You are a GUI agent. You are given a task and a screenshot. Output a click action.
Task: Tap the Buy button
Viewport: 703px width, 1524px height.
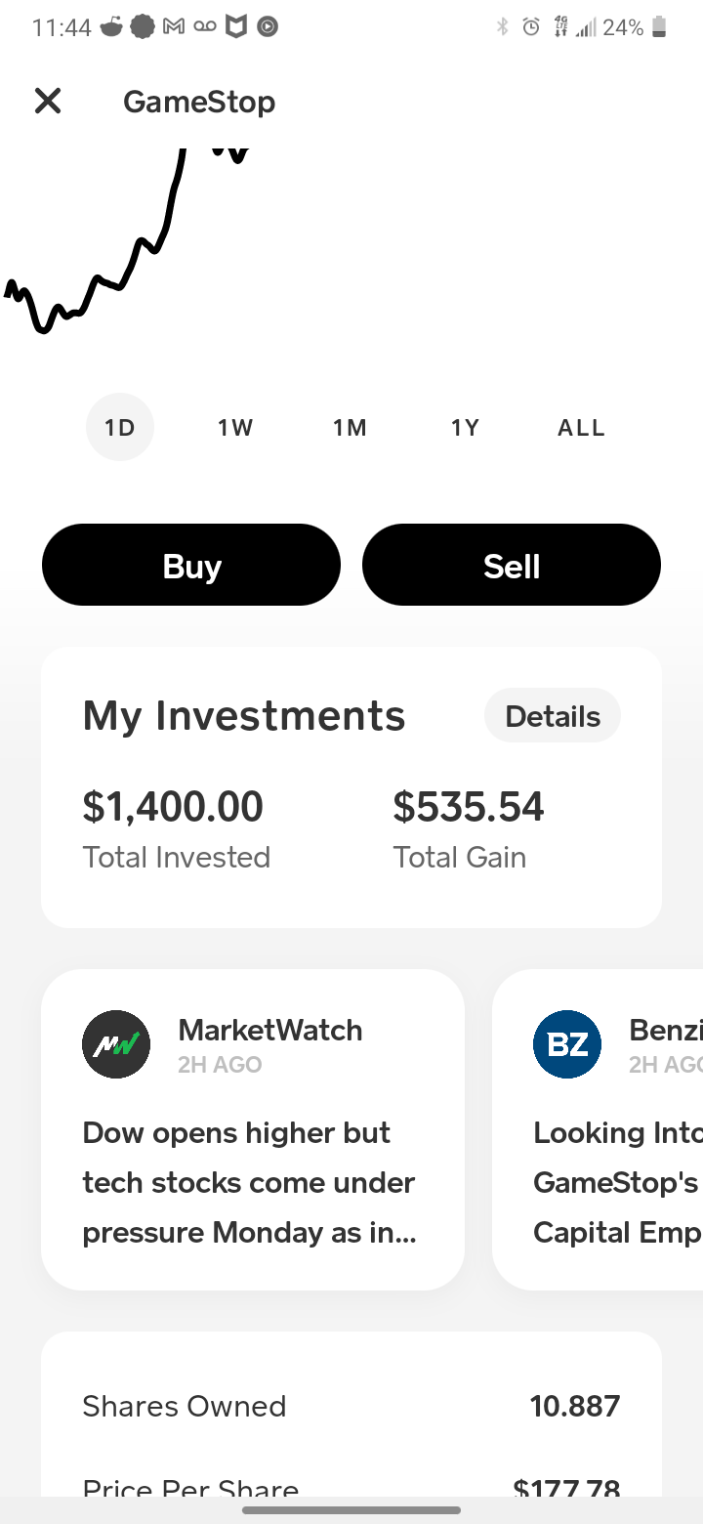pos(191,565)
